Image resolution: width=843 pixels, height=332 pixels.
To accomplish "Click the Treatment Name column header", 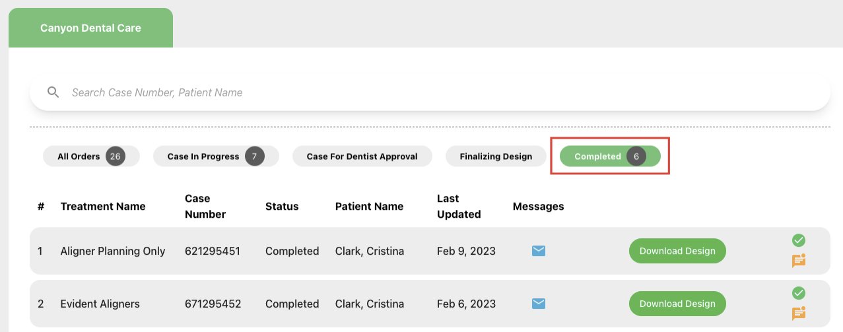I will coord(103,206).
